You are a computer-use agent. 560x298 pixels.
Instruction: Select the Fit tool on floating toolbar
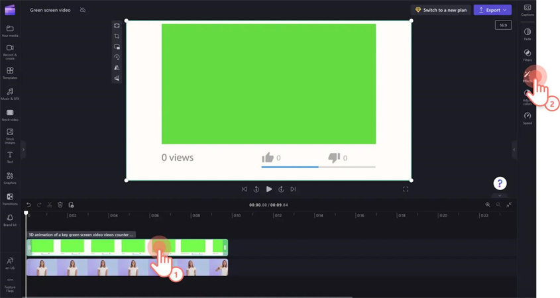click(117, 26)
